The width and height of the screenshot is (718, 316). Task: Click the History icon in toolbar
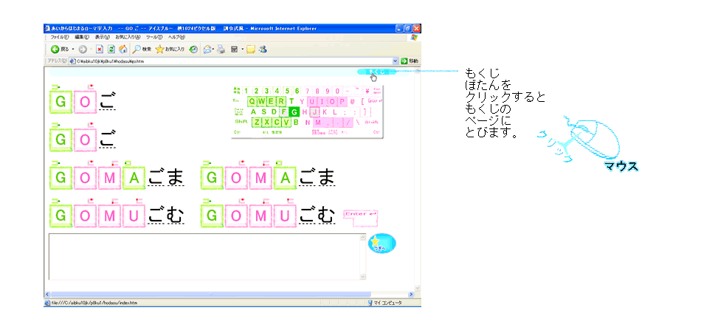point(193,49)
